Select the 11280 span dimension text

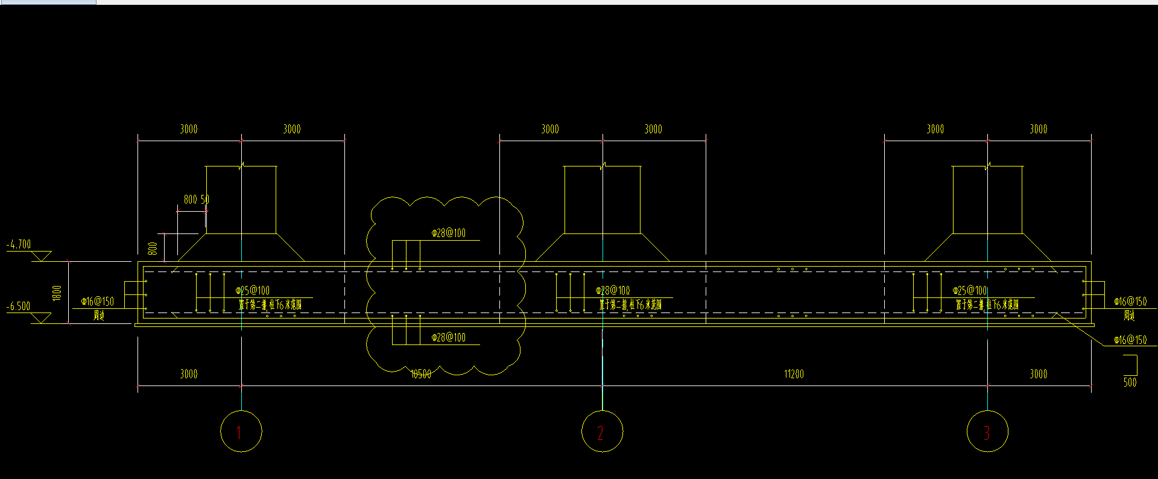(794, 374)
